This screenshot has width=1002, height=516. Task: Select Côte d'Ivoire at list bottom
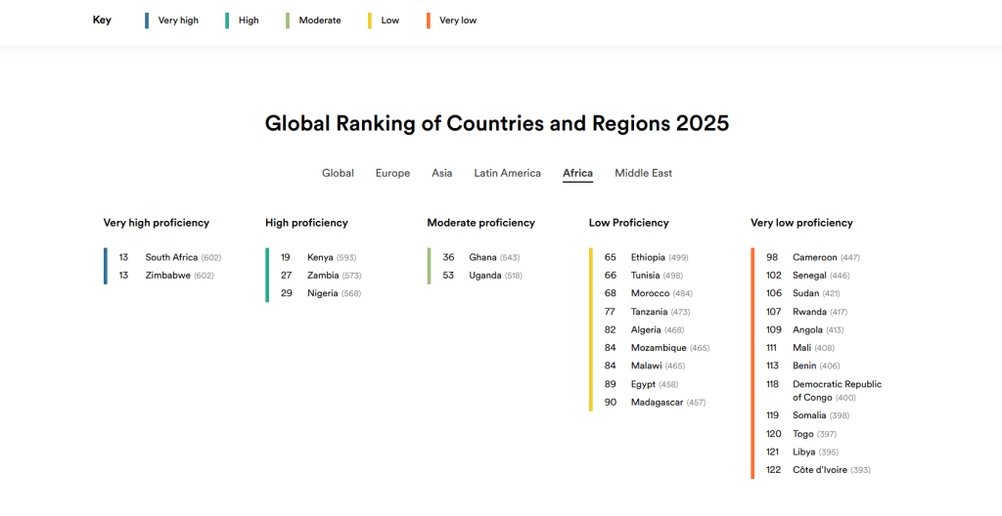click(x=821, y=470)
